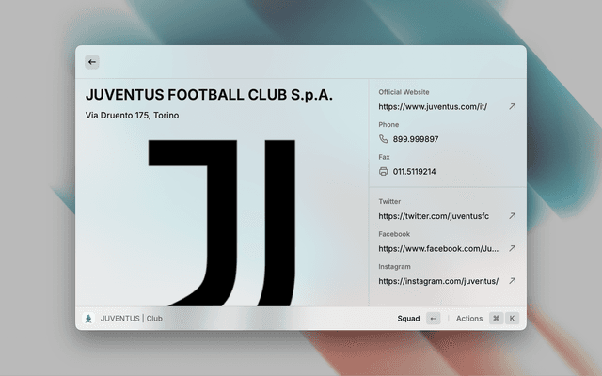The image size is (602, 376).
Task: Click the fax number 011.5119214
Action: 414,172
